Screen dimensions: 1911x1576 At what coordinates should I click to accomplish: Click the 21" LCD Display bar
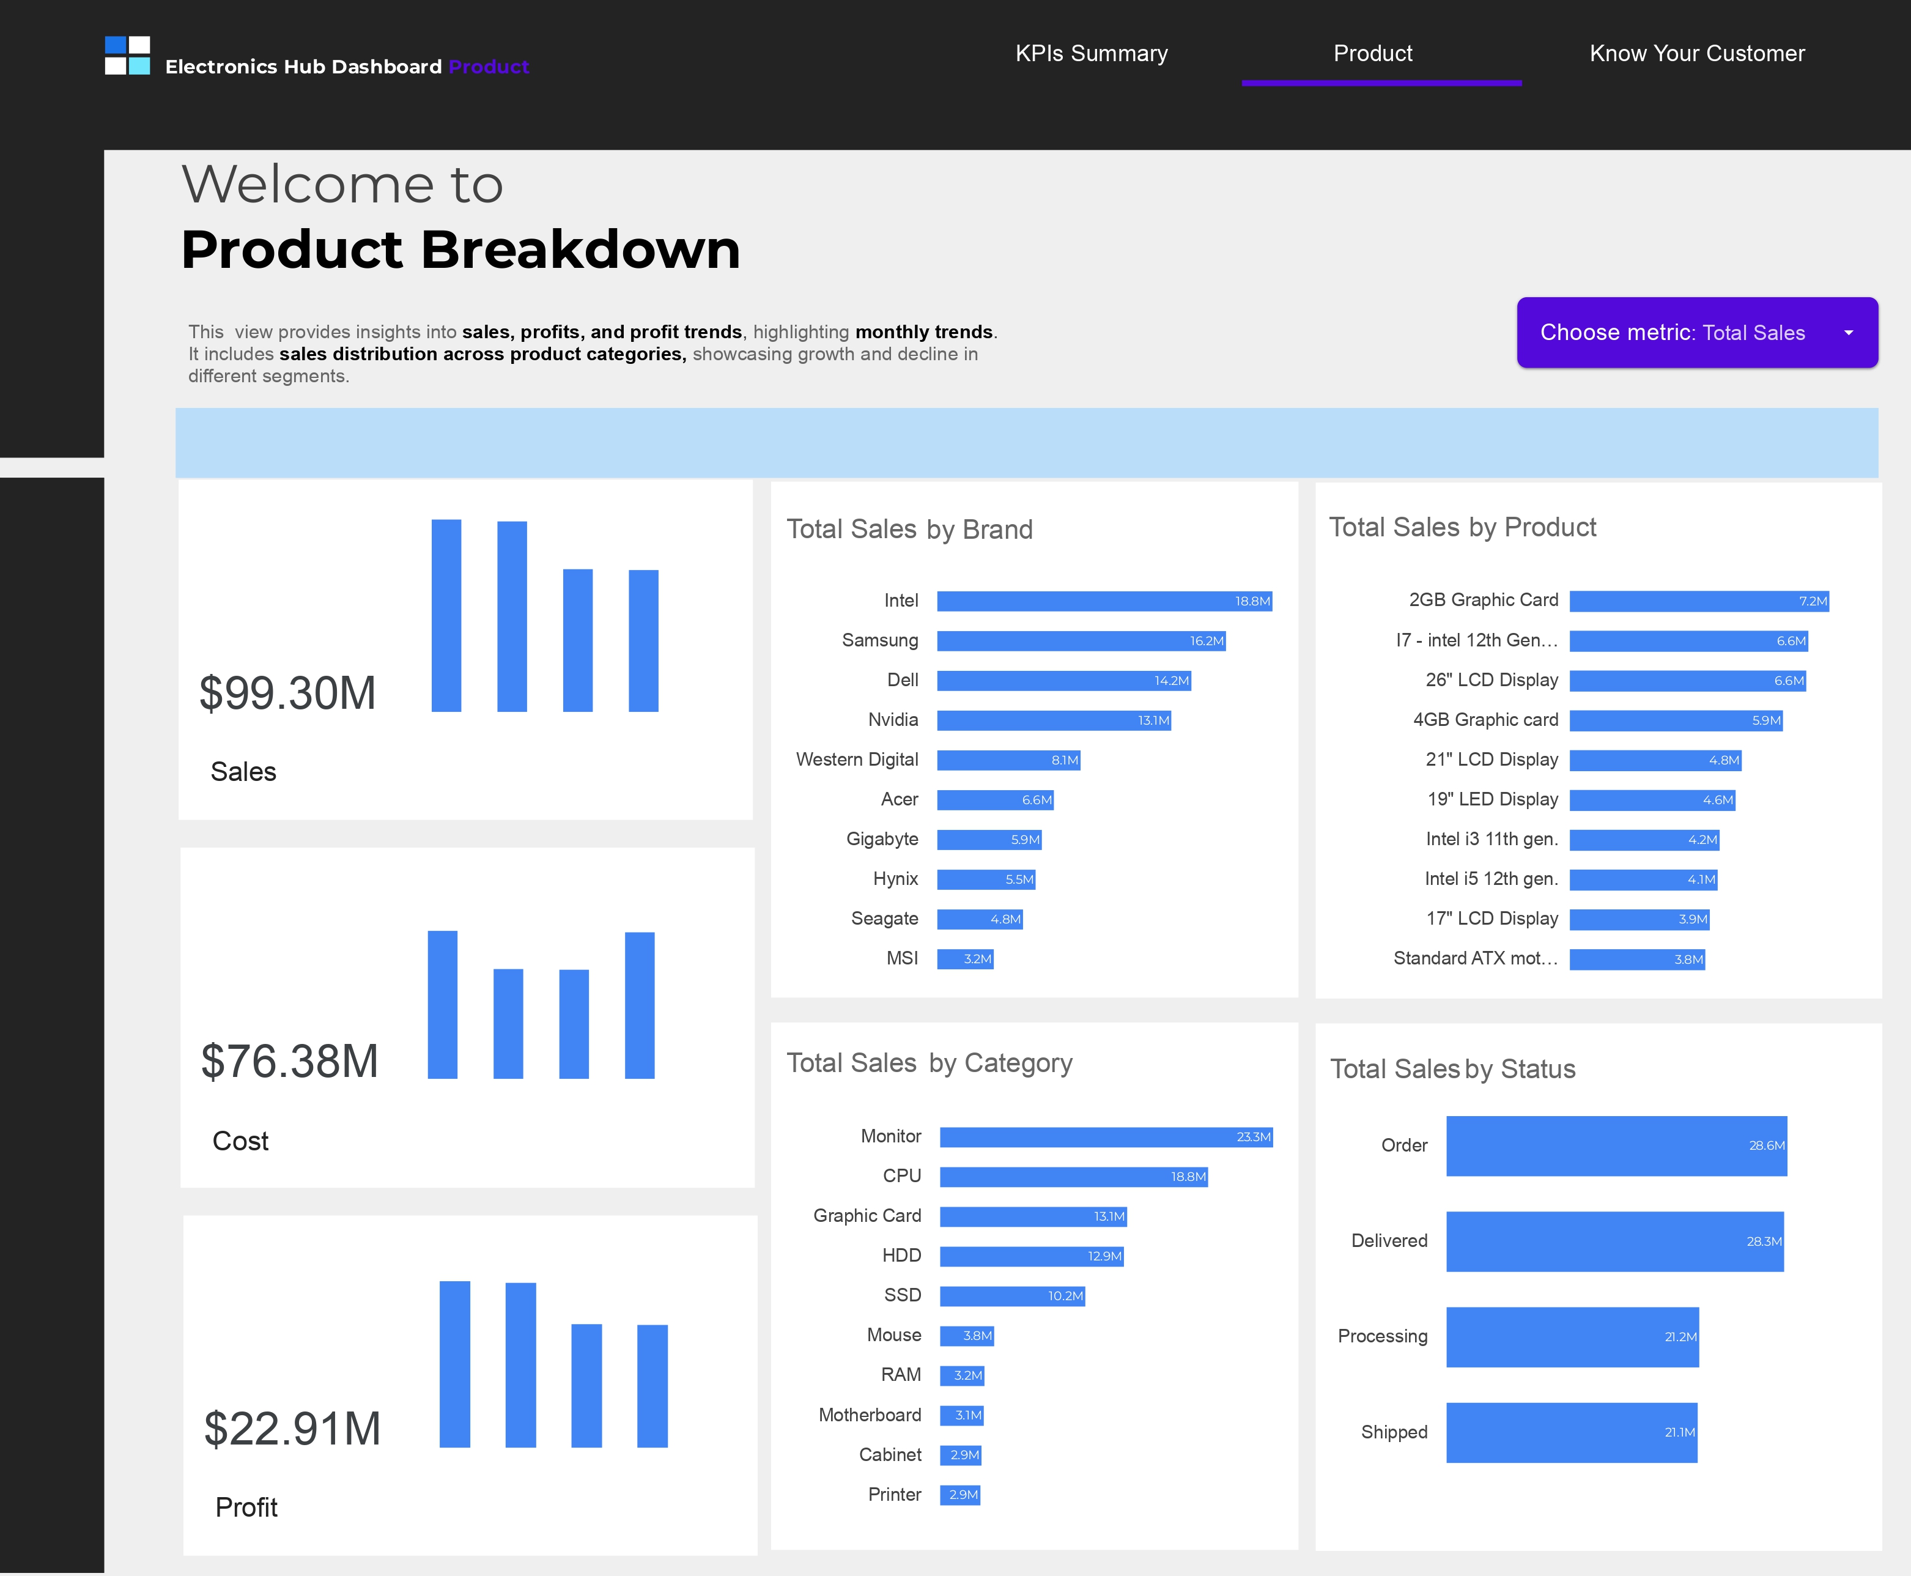[x=1655, y=760]
